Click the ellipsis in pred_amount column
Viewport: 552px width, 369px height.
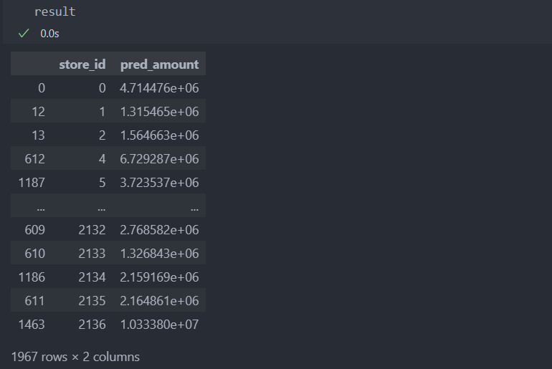point(195,209)
